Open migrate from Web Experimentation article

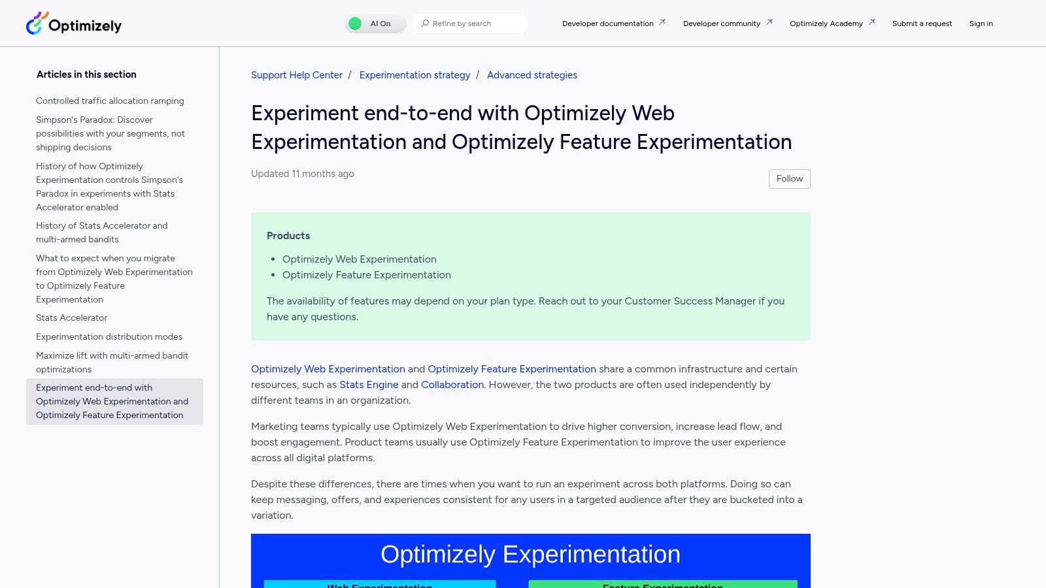(x=114, y=279)
